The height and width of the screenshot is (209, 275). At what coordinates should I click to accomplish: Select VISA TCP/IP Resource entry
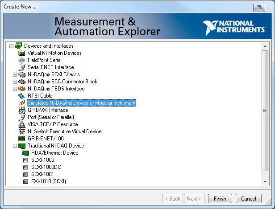point(53,124)
